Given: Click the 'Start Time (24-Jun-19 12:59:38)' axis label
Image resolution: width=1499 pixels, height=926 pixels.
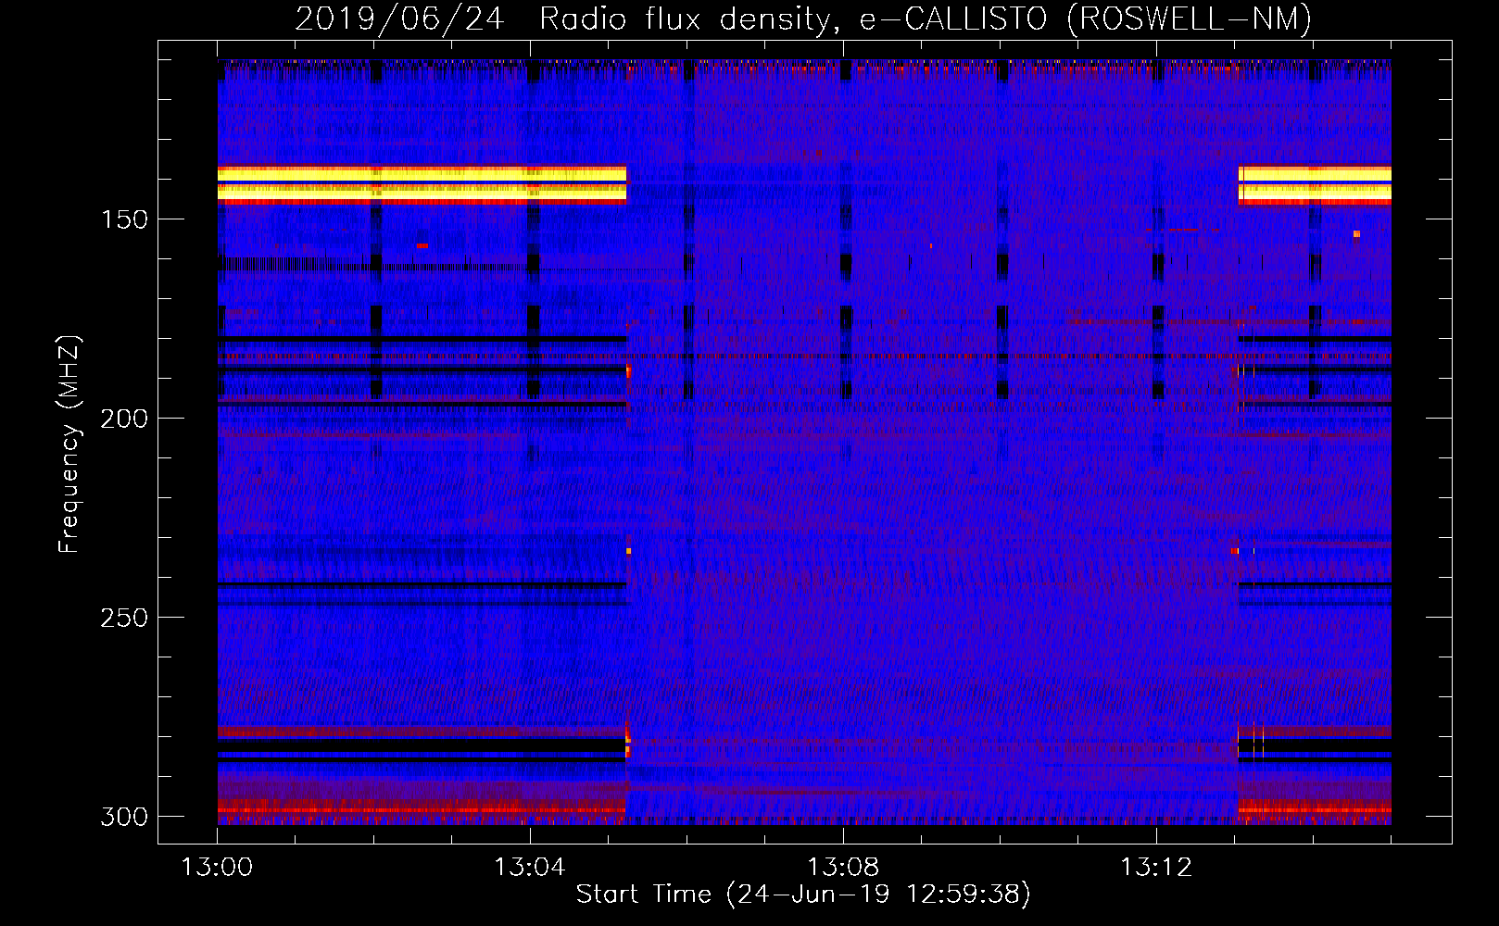Looking at the screenshot, I should (x=803, y=894).
